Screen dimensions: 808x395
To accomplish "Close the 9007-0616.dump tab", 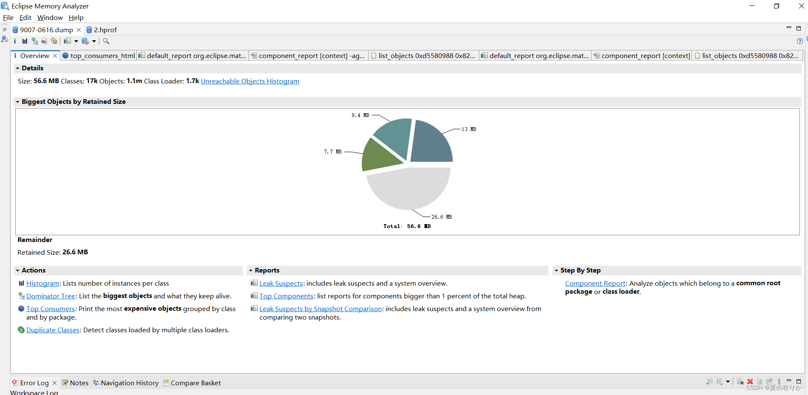I will pos(79,30).
